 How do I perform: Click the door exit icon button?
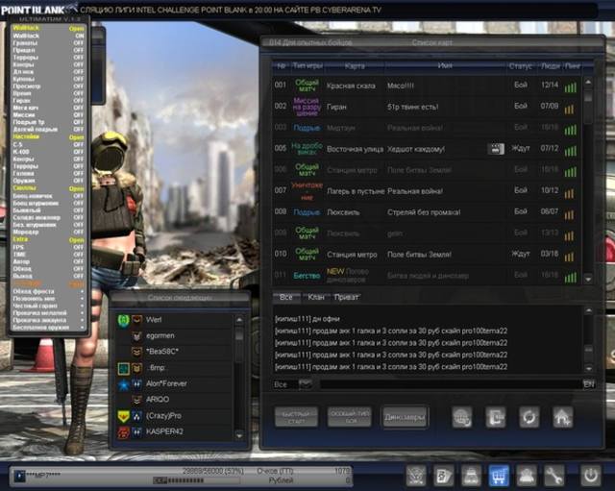496,416
